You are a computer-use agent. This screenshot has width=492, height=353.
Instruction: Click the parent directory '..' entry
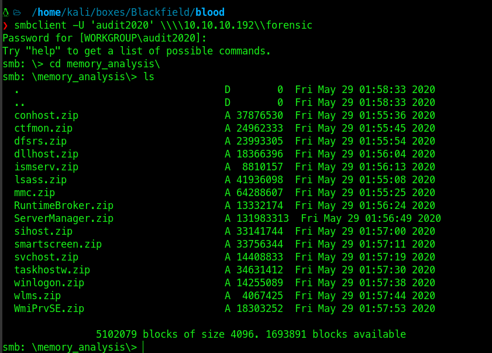pos(19,102)
